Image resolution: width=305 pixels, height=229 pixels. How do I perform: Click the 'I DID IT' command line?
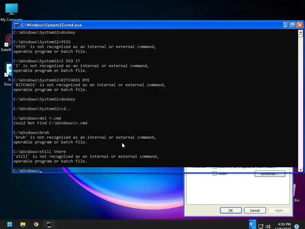point(47,61)
